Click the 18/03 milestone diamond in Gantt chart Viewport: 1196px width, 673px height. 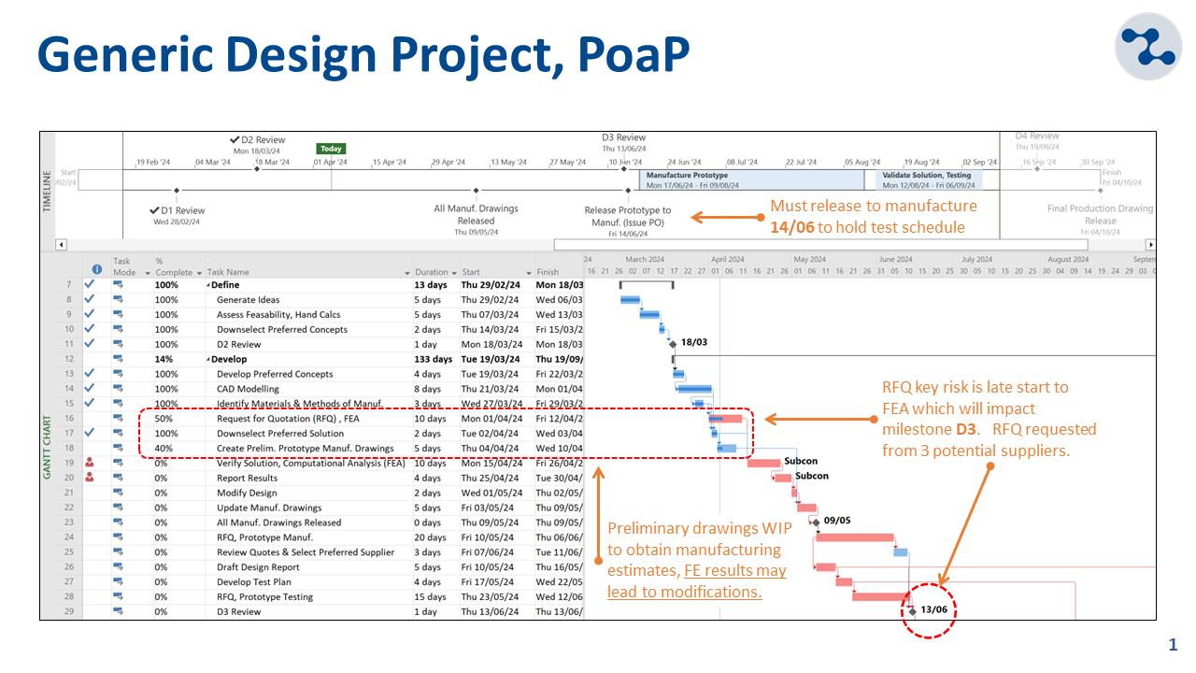click(673, 344)
